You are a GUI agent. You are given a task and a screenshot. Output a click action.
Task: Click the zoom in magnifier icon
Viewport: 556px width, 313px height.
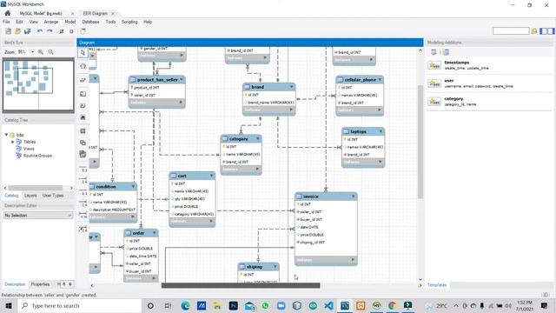41,52
